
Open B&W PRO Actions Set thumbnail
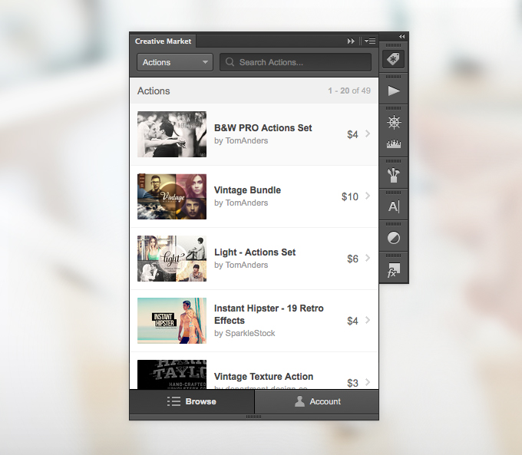(x=172, y=134)
